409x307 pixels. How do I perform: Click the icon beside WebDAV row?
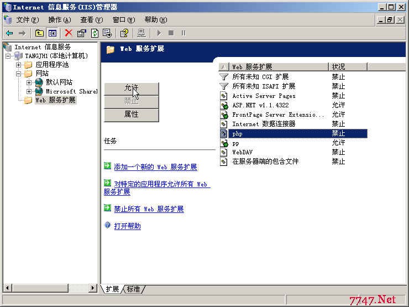point(224,152)
